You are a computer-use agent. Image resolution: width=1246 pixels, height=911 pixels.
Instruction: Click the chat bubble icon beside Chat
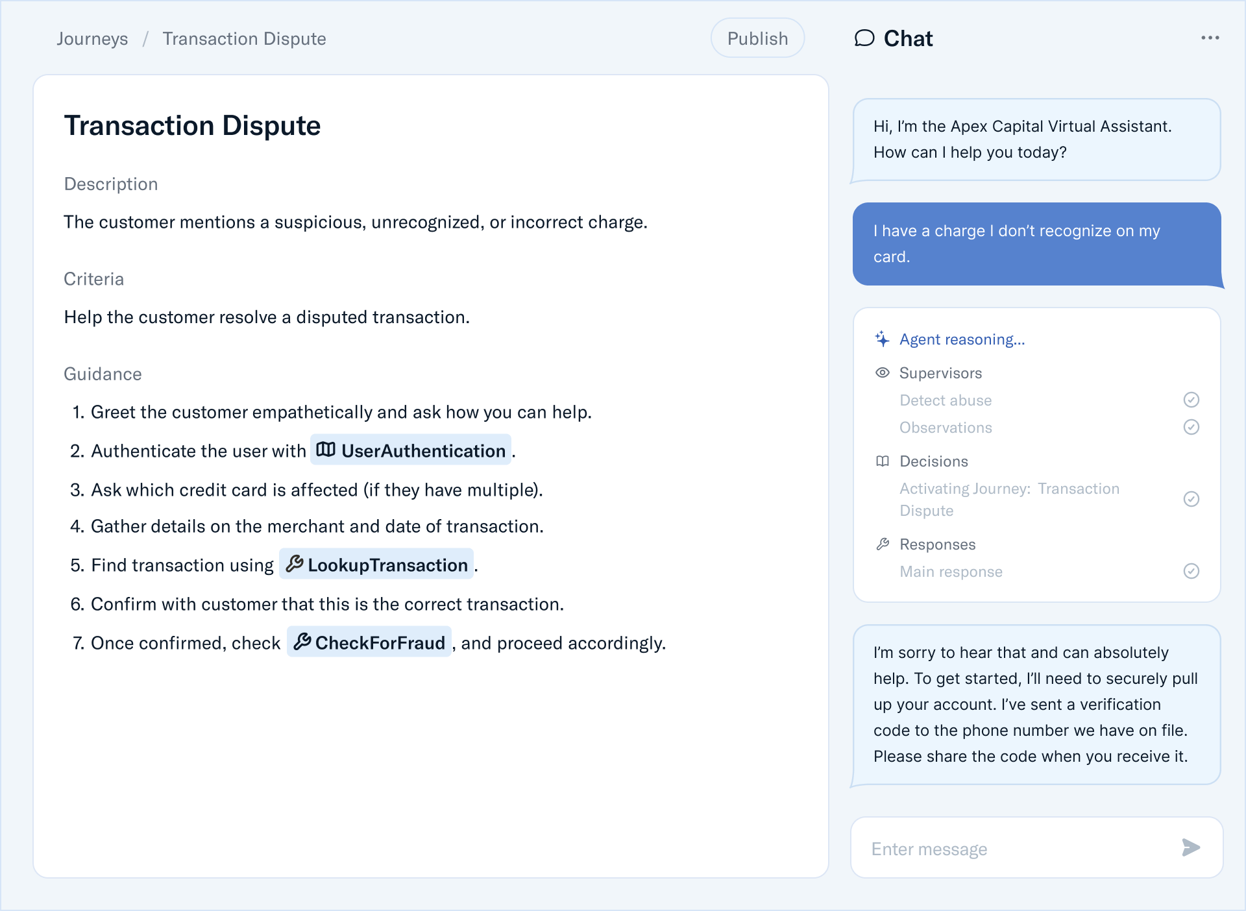pos(864,38)
